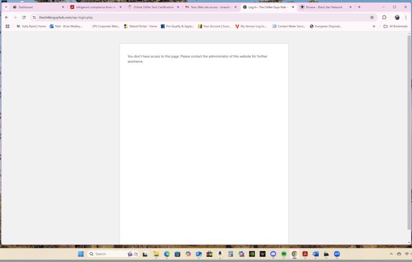Open the All Bookmarks folder

(396, 26)
